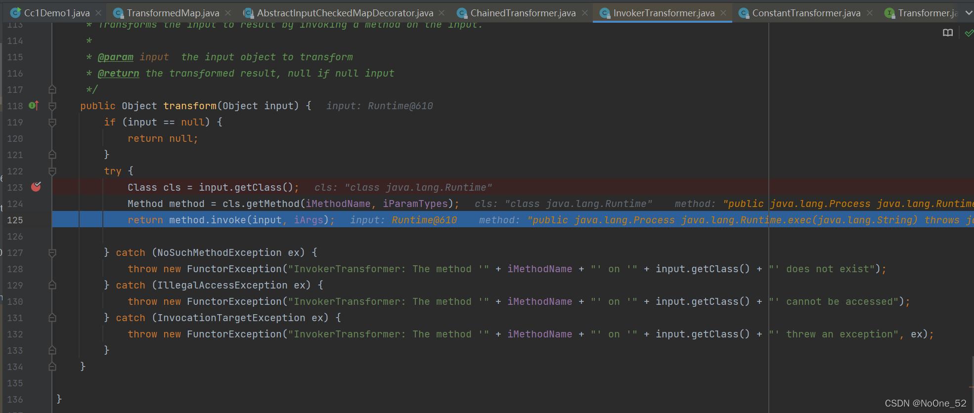This screenshot has height=413, width=974.
Task: Click the AbstractInputCheckedMapDecorator.java class icon
Action: [x=249, y=13]
